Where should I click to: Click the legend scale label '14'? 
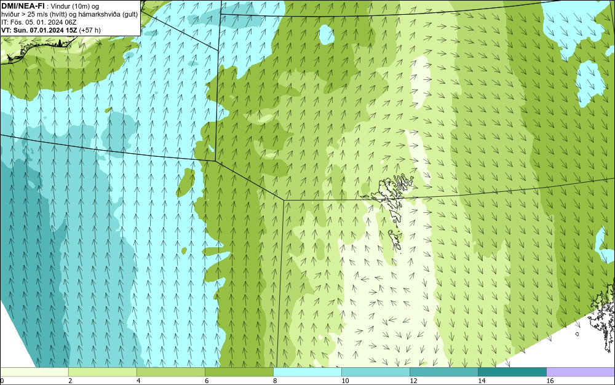482,381
